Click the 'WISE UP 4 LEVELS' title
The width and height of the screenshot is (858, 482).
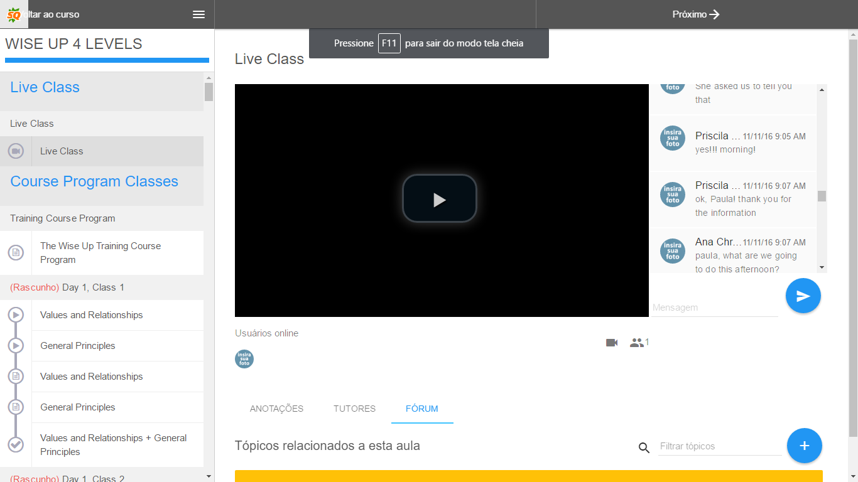click(73, 44)
